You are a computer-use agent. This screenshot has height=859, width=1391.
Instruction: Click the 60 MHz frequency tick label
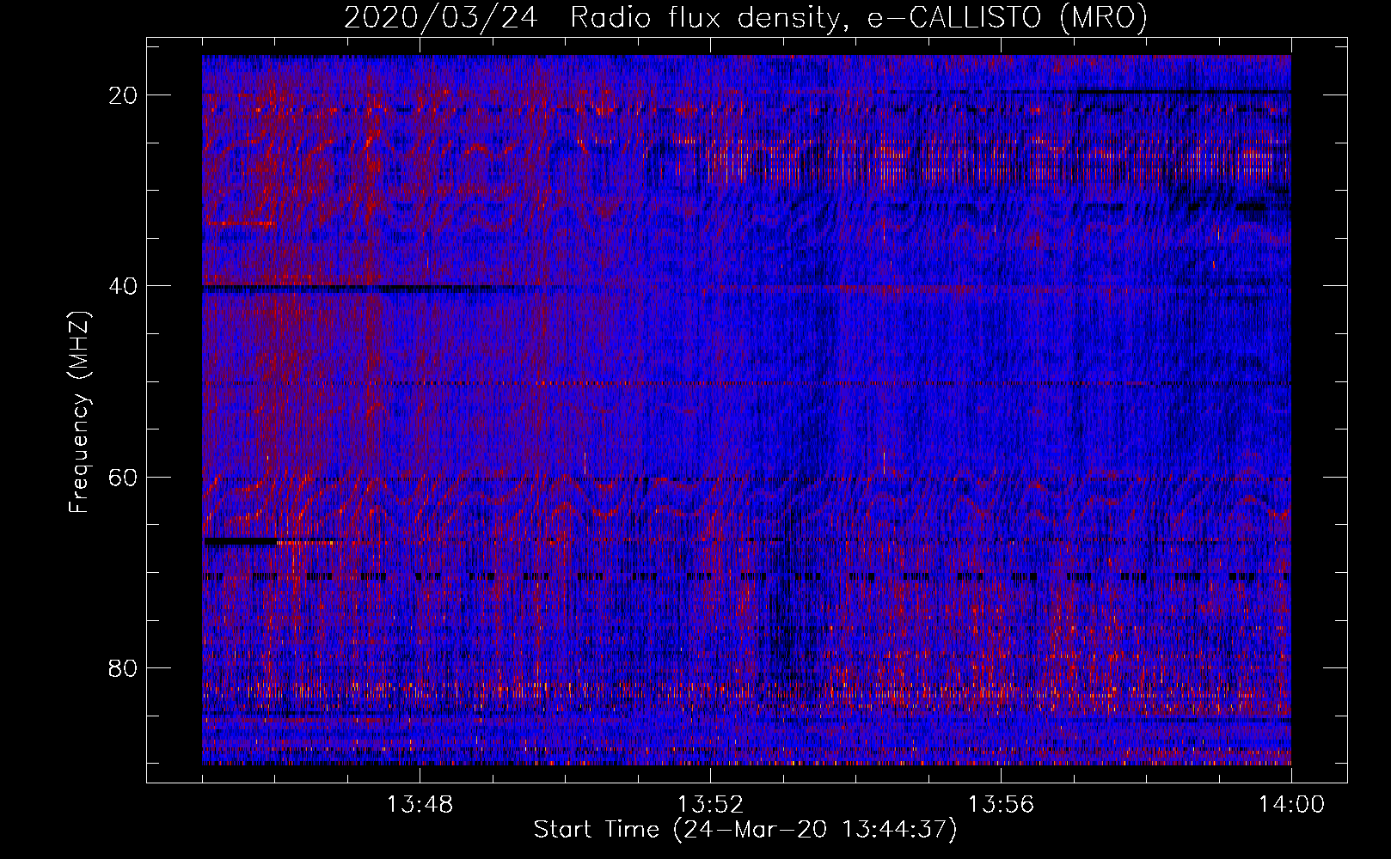pyautogui.click(x=123, y=477)
